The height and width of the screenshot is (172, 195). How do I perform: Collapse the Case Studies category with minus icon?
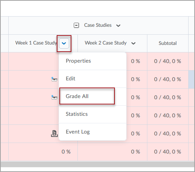(x=76, y=25)
